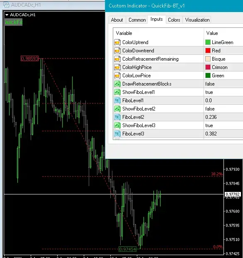Click the ColorUptrend variable icon
243x258 pixels.
click(x=117, y=42)
